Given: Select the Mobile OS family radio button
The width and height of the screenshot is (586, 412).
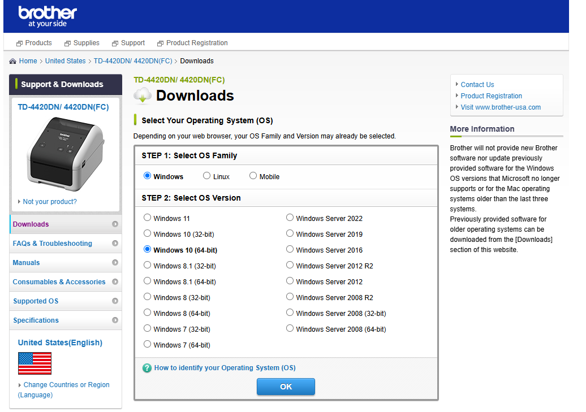Looking at the screenshot, I should click(253, 176).
